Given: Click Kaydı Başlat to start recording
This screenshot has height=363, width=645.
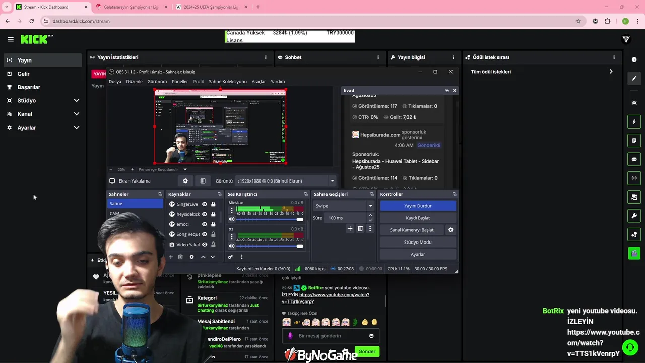Looking at the screenshot, I should 418,218.
